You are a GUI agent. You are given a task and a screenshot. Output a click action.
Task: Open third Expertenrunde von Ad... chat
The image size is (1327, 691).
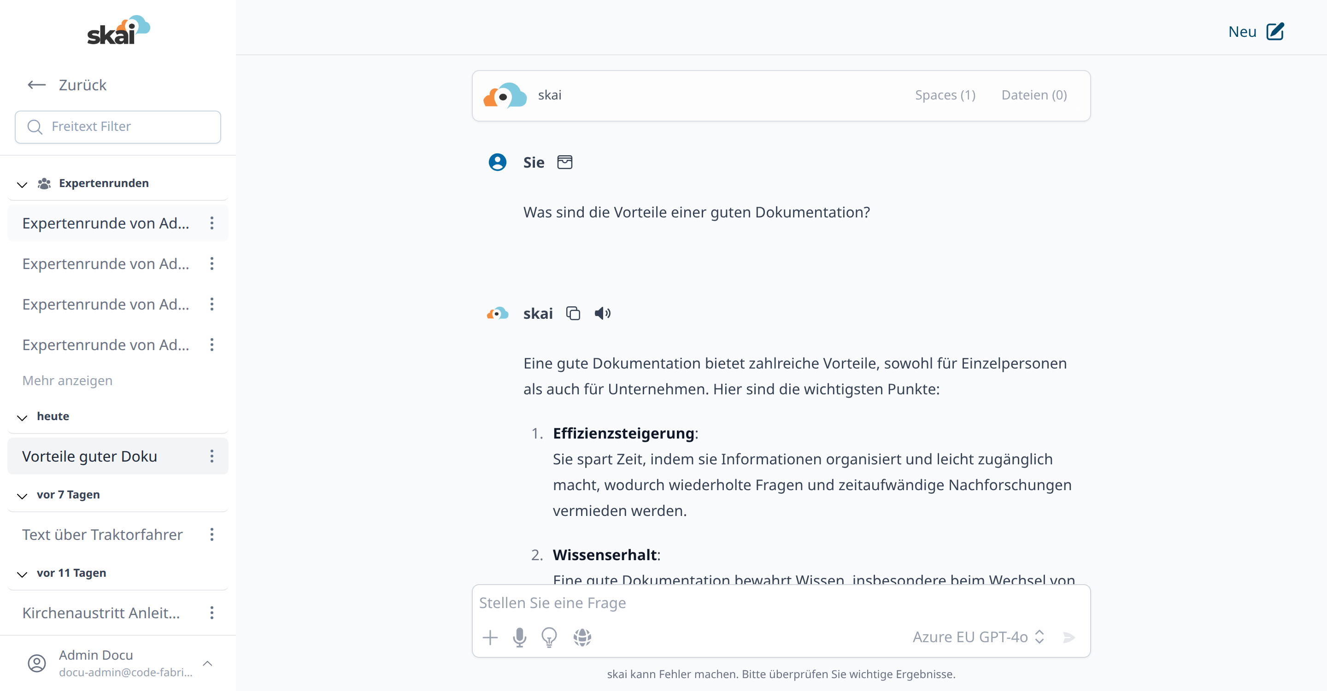coord(106,305)
